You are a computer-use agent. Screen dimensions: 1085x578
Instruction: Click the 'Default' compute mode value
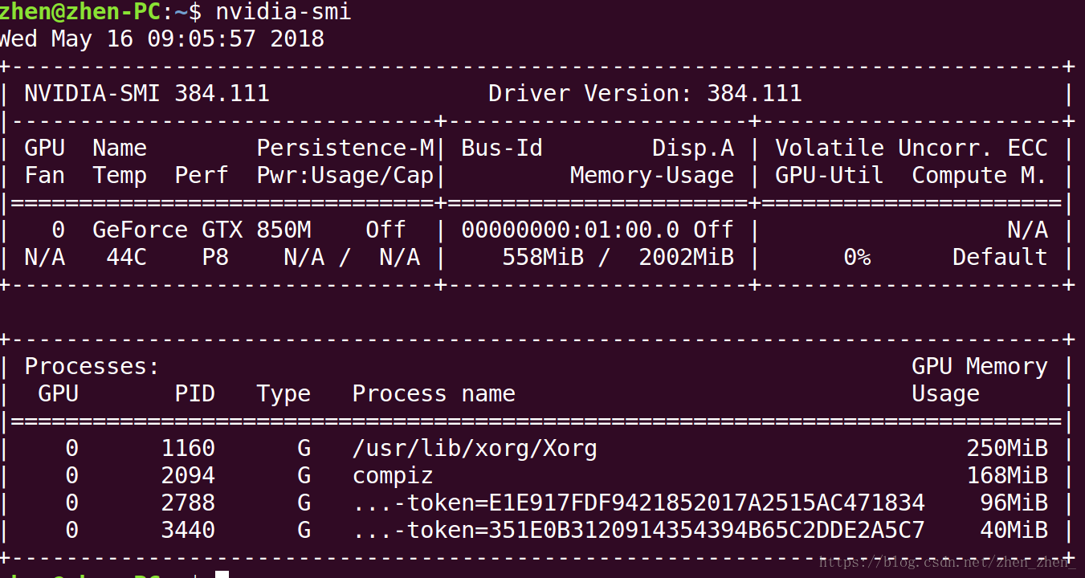click(x=1000, y=257)
